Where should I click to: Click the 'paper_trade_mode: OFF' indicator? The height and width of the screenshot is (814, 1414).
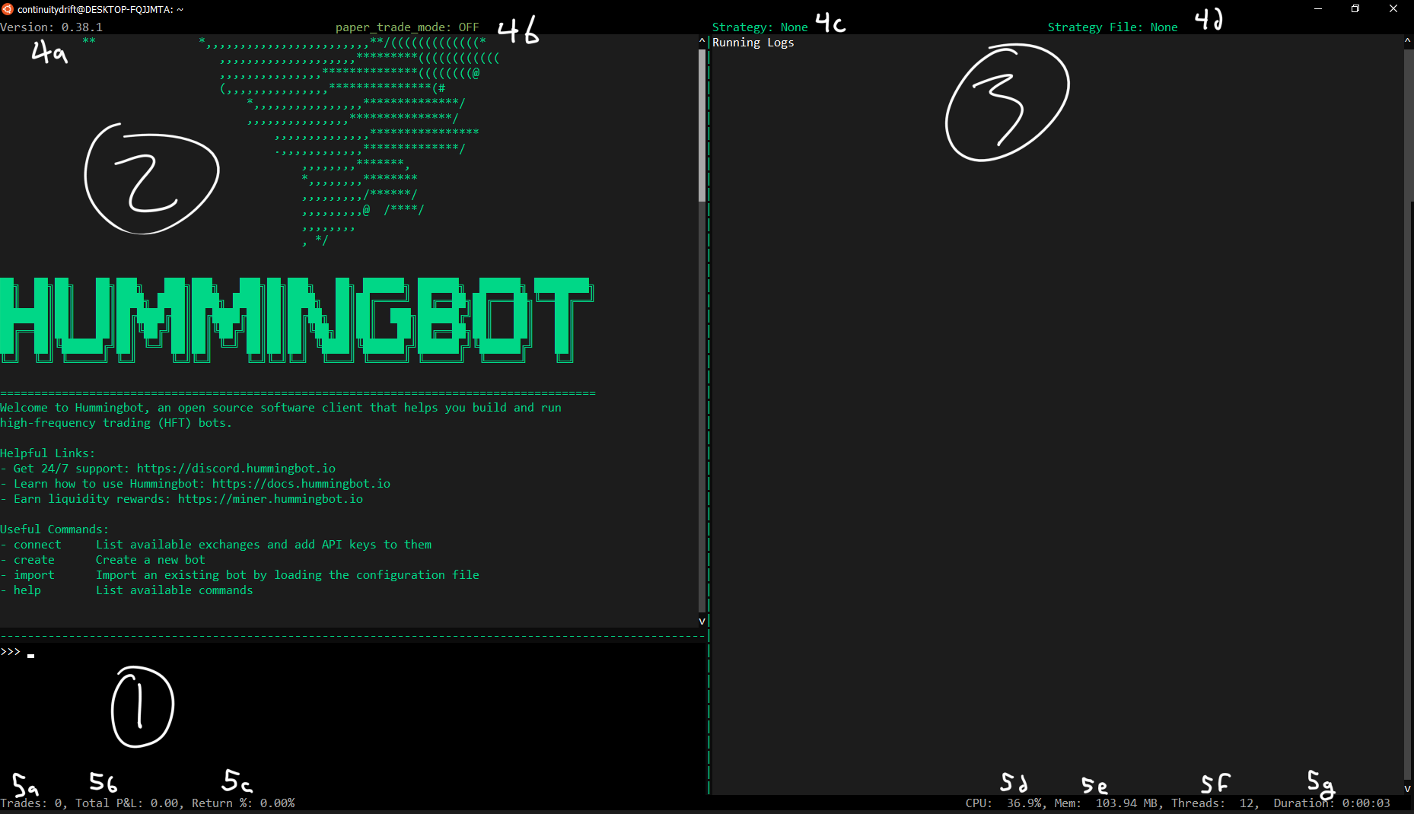pos(407,27)
